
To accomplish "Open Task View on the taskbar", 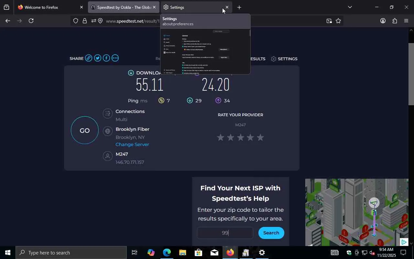I will [x=135, y=253].
